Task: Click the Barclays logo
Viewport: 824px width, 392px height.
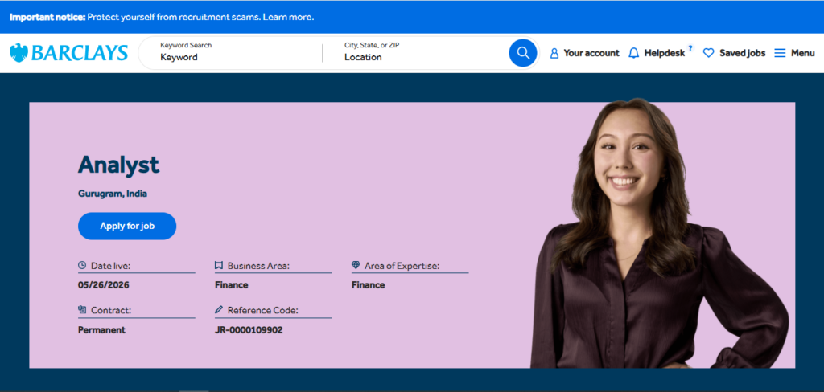Action: [68, 53]
